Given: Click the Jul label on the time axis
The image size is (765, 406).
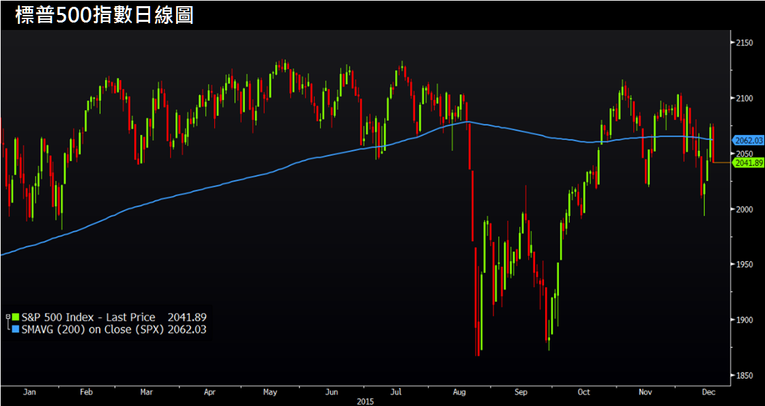Looking at the screenshot, I should click(396, 392).
